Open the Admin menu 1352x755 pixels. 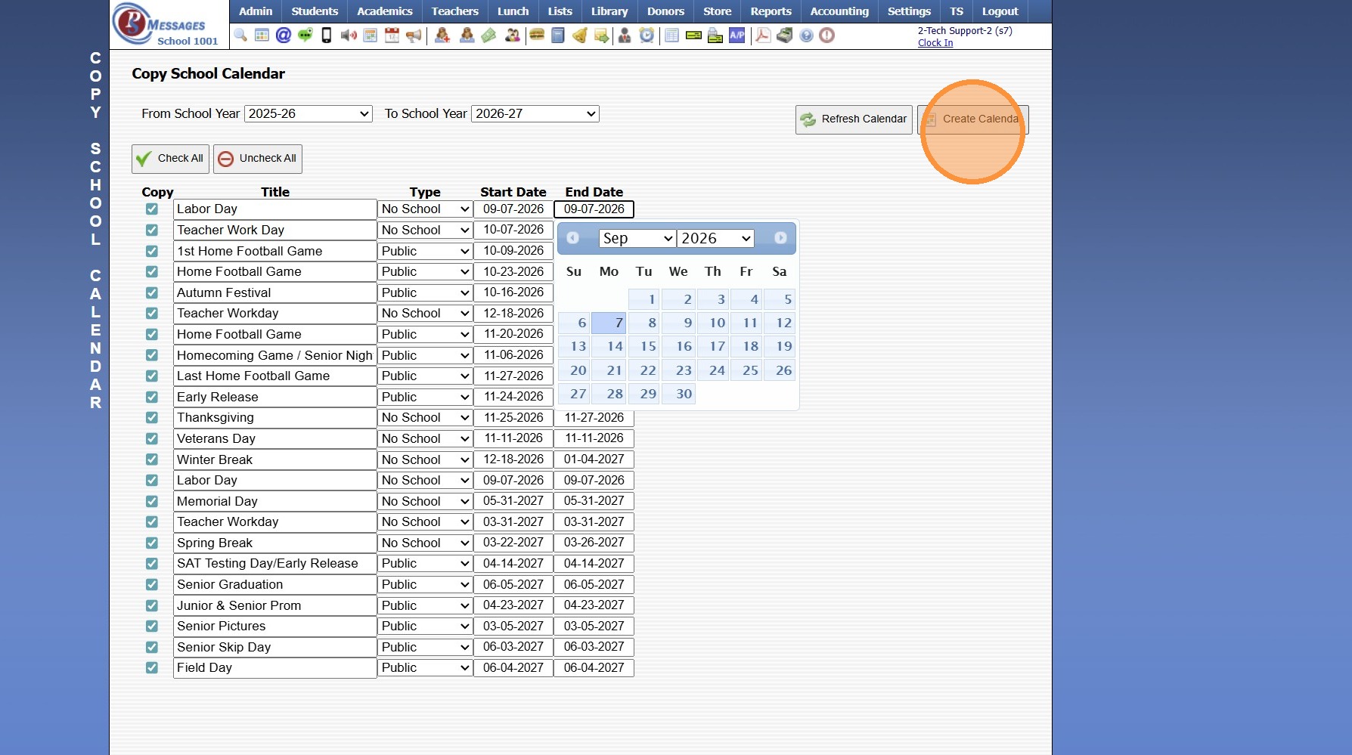[256, 11]
